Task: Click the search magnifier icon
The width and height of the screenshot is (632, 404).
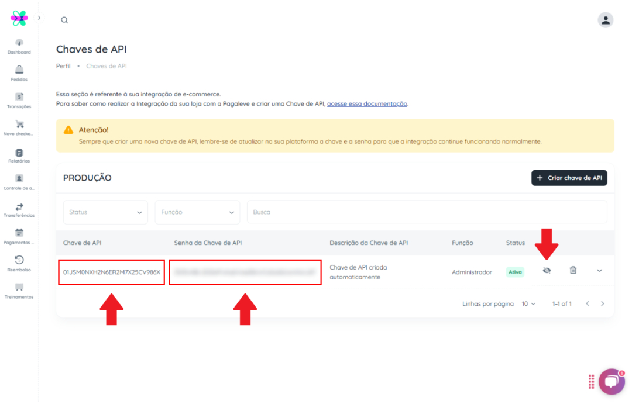Action: [64, 20]
